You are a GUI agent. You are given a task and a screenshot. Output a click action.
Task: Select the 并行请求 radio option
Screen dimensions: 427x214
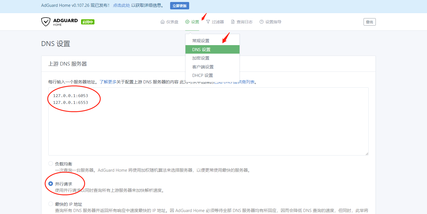51,184
